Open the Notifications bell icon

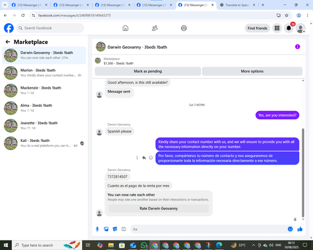click(289, 28)
